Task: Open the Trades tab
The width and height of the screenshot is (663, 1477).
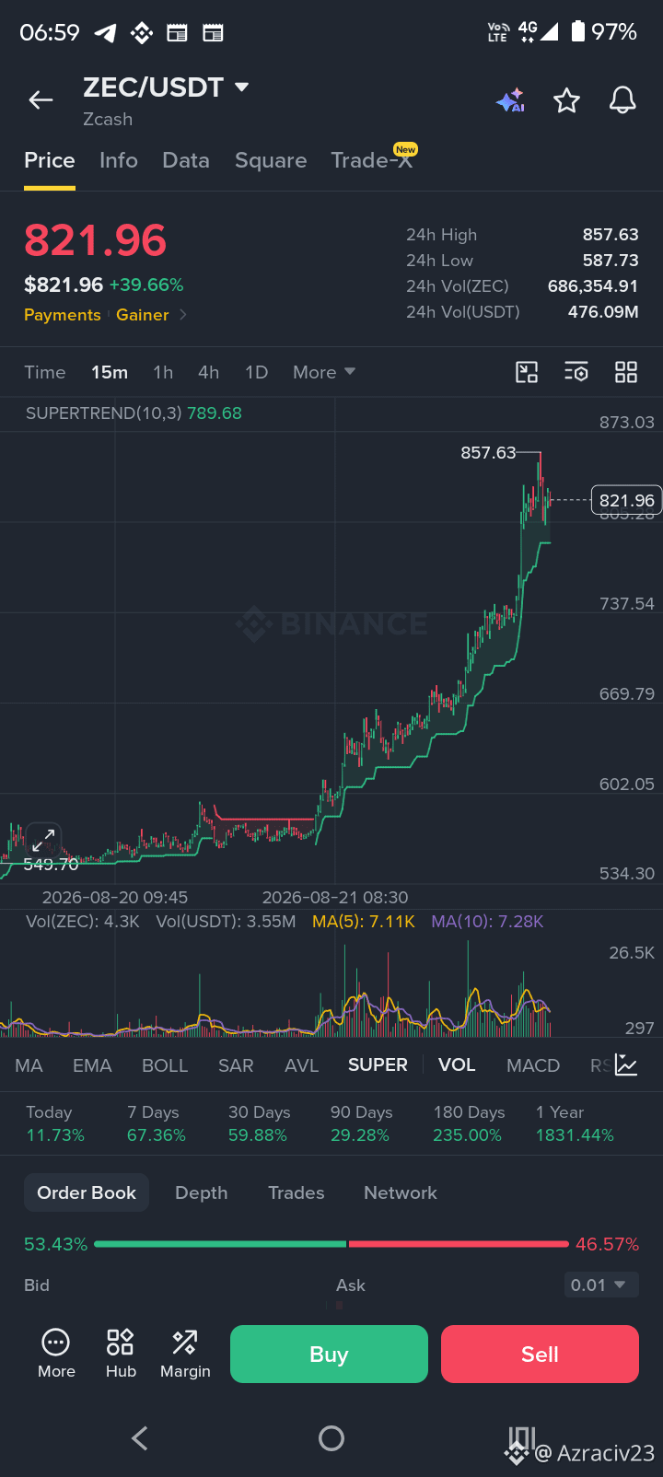Action: coord(297,1192)
